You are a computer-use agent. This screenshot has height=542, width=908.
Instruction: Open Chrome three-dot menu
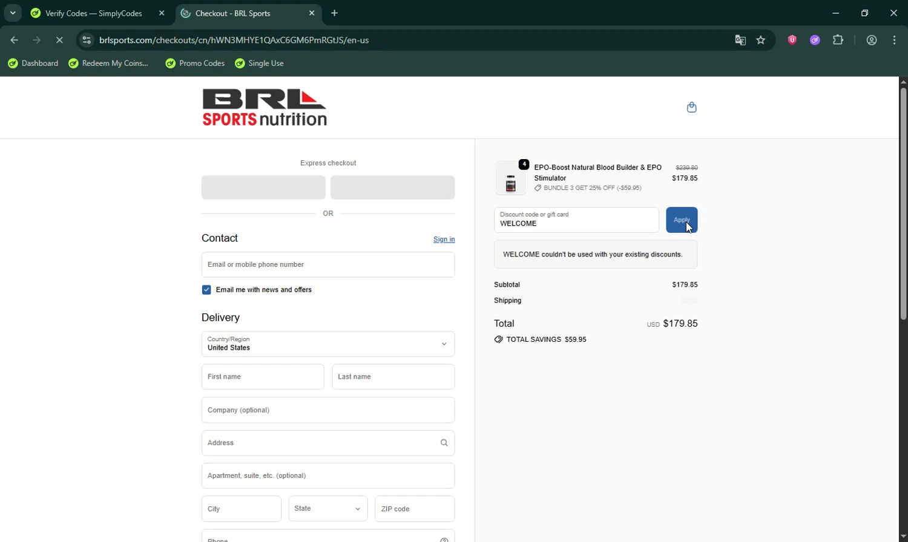895,40
